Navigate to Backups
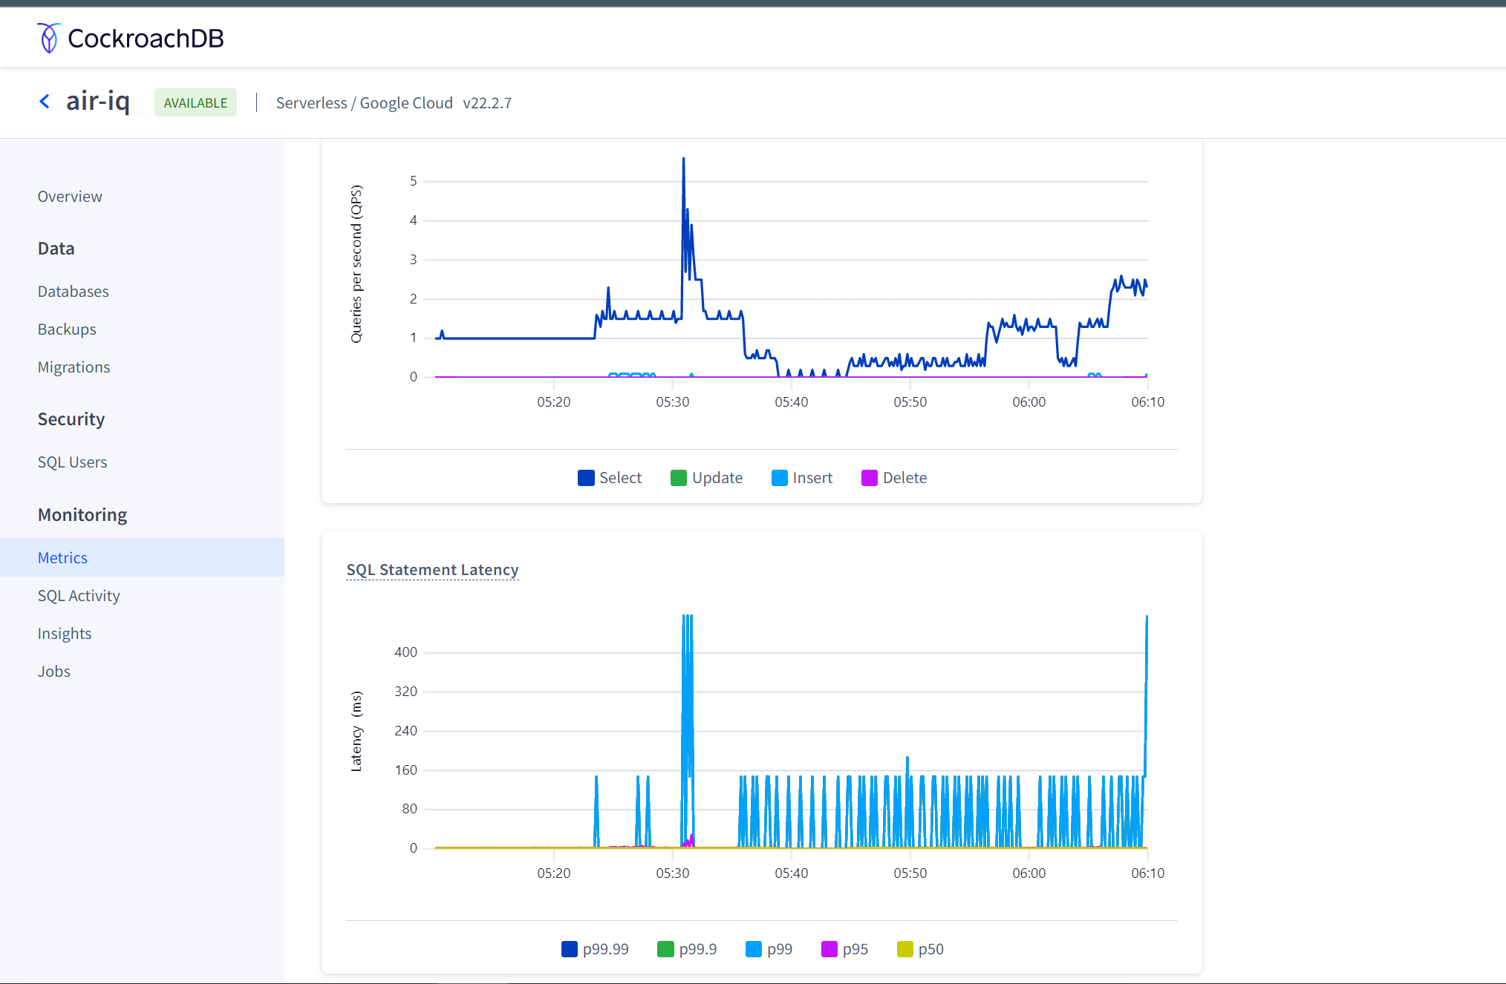Image resolution: width=1506 pixels, height=984 pixels. tap(67, 329)
